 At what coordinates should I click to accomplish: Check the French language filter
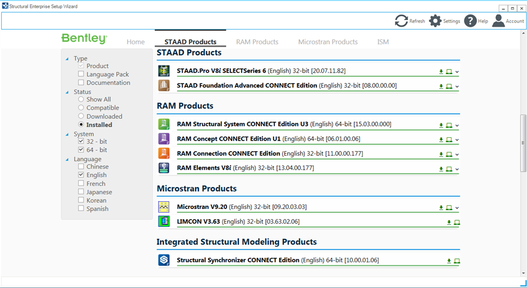point(81,183)
